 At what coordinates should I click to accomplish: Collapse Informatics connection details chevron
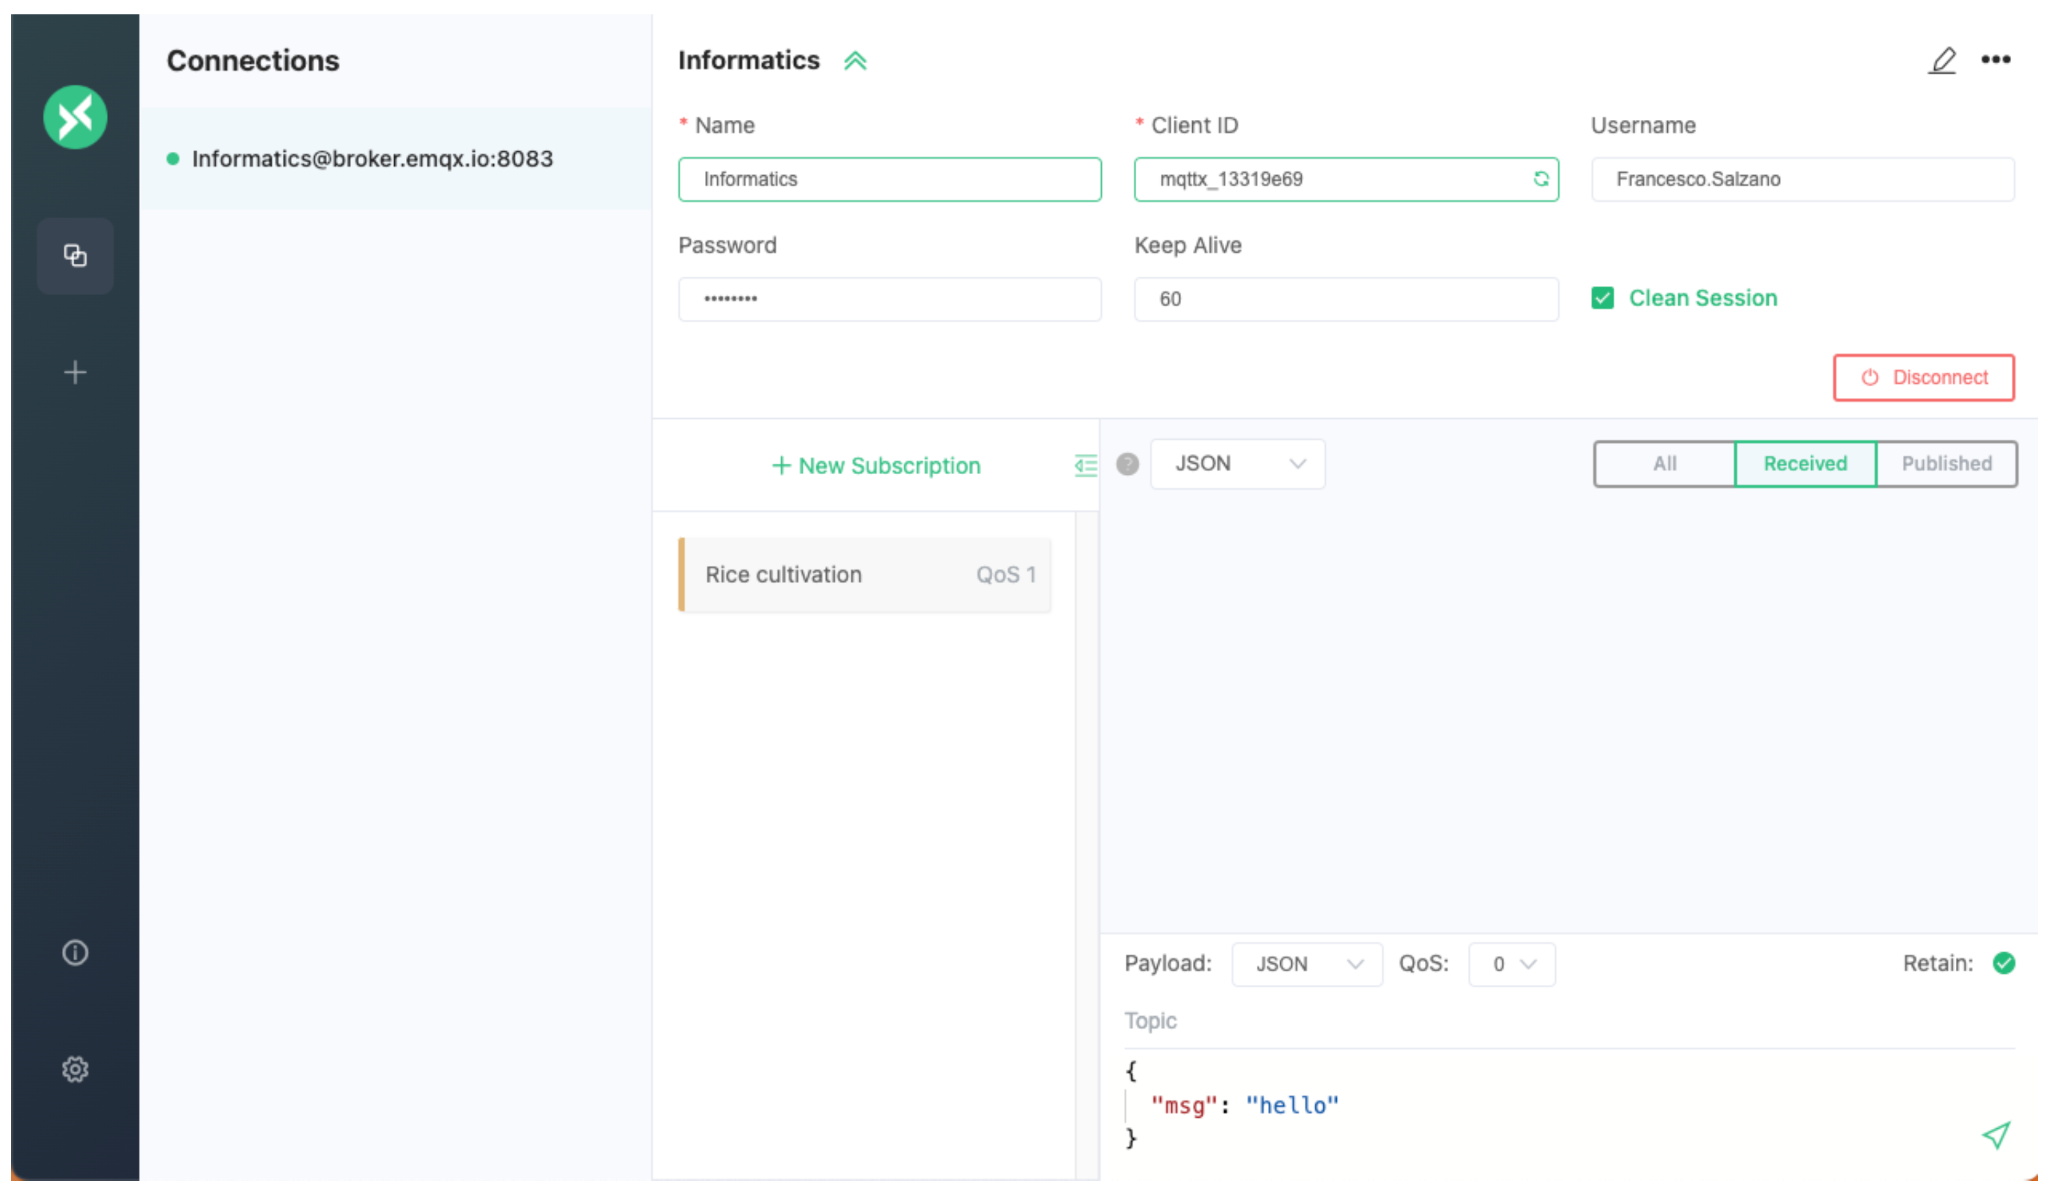pyautogui.click(x=855, y=61)
